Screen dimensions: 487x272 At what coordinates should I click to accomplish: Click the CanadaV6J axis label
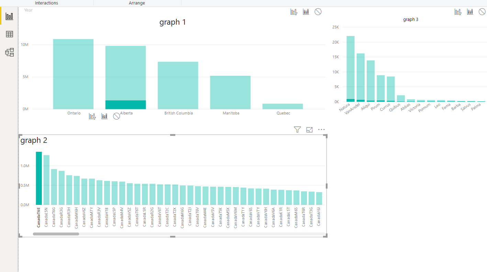coord(319,217)
